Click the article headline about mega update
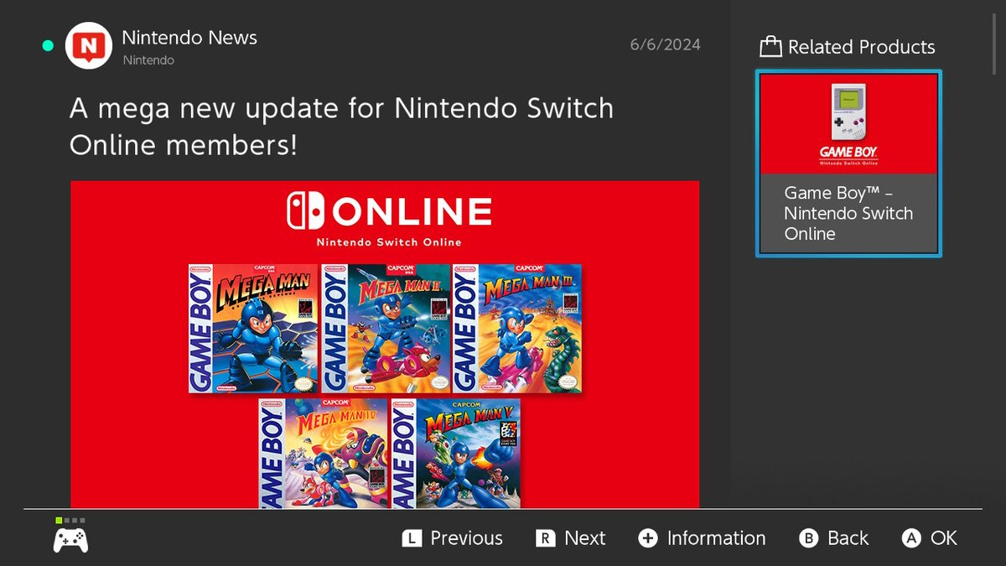This screenshot has width=1006, height=566. (x=341, y=127)
